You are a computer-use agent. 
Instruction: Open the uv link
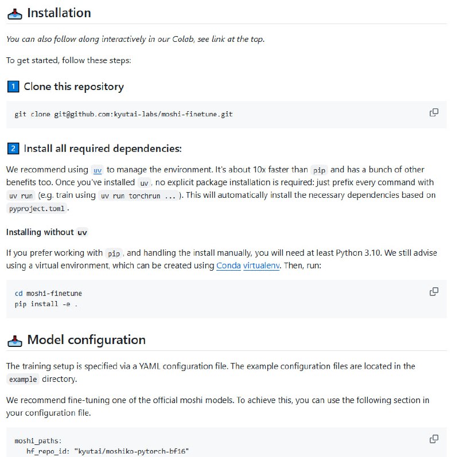(x=98, y=170)
